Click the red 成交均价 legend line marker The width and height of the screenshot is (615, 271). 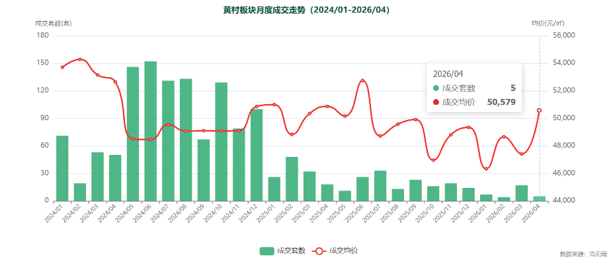(x=319, y=251)
